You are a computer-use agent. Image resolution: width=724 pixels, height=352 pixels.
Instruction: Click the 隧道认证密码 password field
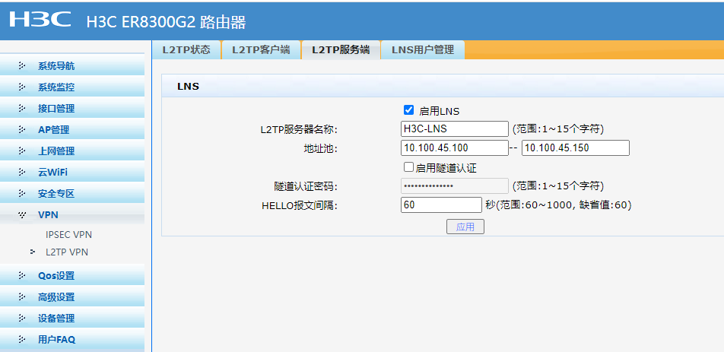(x=454, y=186)
